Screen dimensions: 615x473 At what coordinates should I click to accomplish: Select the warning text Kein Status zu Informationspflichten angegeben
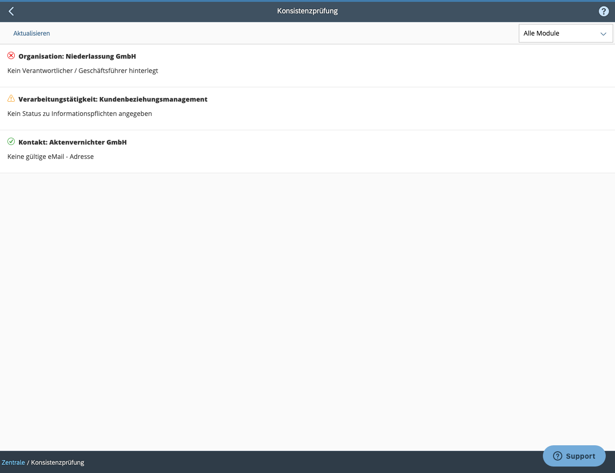80,113
